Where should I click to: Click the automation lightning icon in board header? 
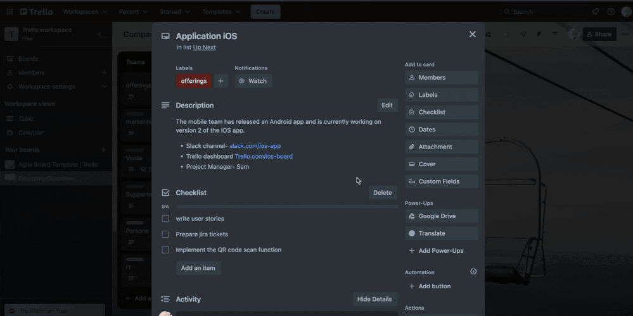(539, 34)
